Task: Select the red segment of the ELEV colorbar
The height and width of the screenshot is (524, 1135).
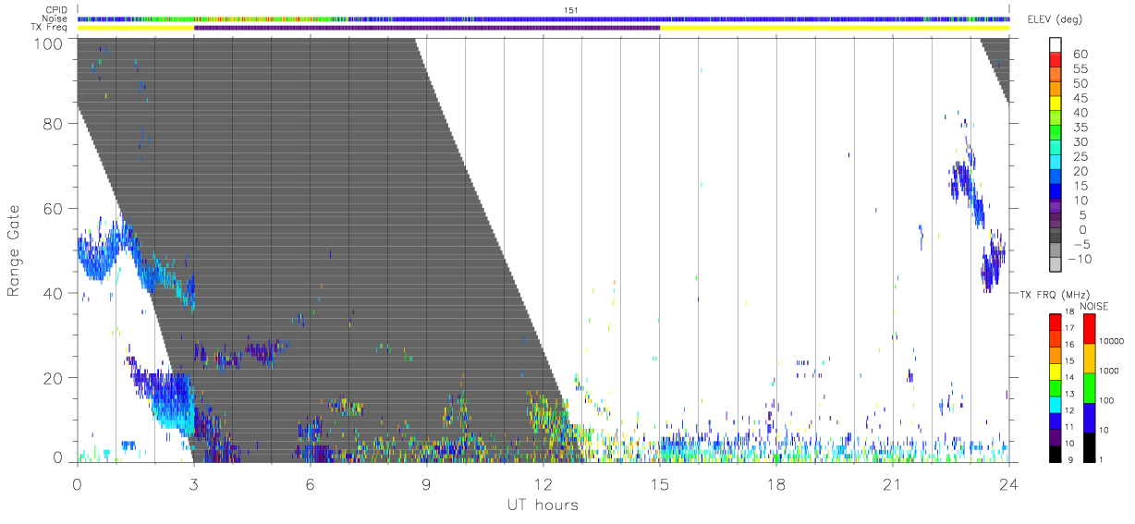Action: coord(1055,59)
